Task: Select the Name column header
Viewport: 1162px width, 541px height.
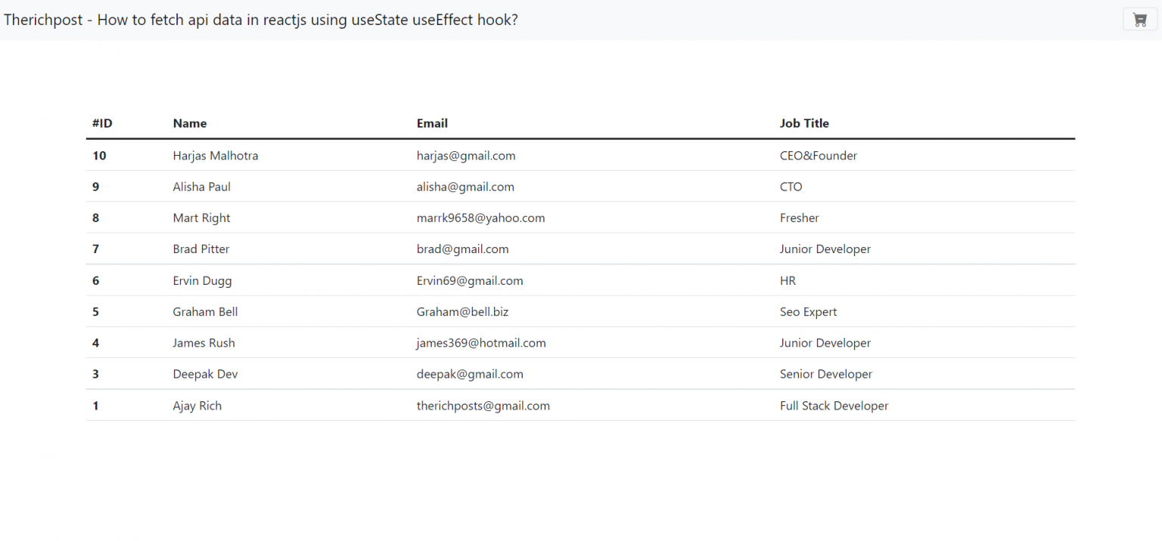Action: [190, 123]
